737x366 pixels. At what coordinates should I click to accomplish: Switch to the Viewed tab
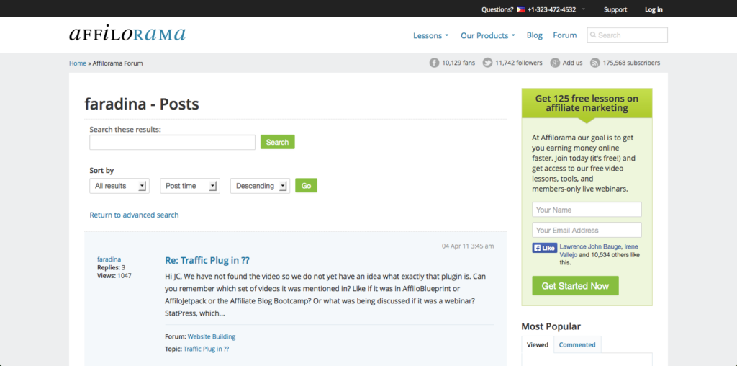click(x=537, y=345)
